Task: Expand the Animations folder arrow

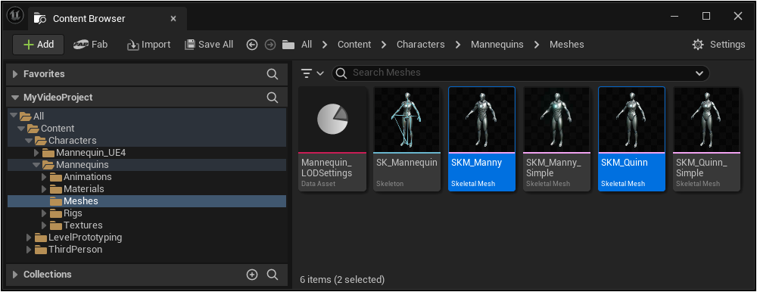Action: 45,177
